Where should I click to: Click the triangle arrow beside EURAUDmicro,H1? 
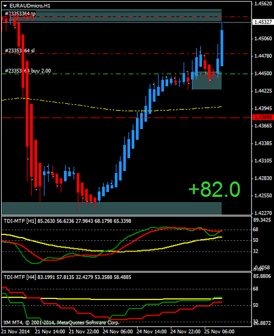(x=5, y=6)
